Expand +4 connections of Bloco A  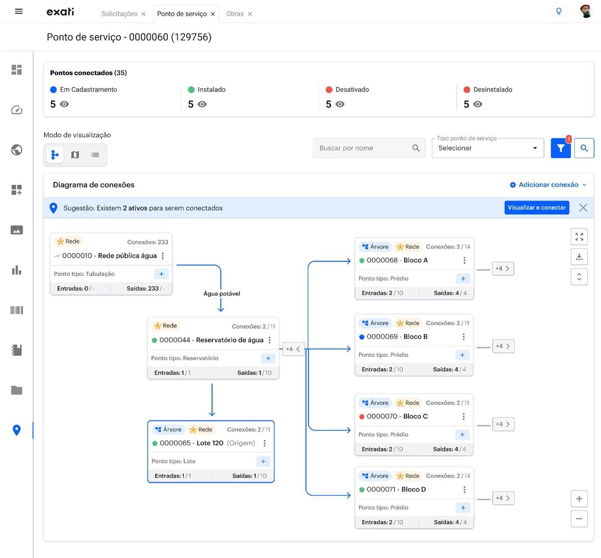(x=503, y=268)
